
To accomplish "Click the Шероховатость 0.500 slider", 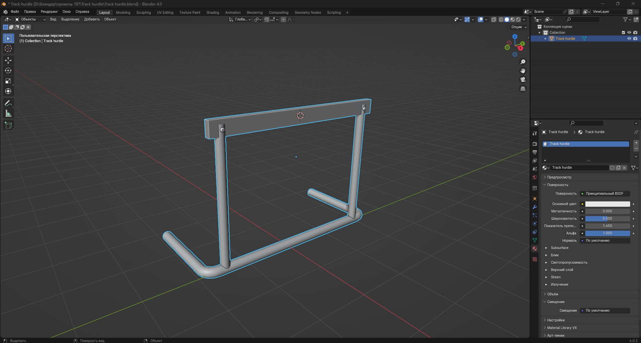I will coord(607,218).
